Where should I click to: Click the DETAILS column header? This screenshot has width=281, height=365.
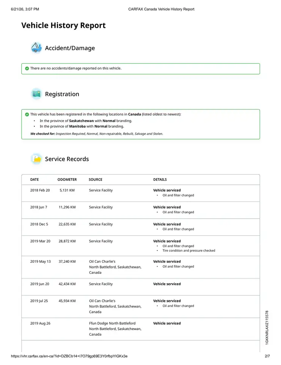(160, 179)
